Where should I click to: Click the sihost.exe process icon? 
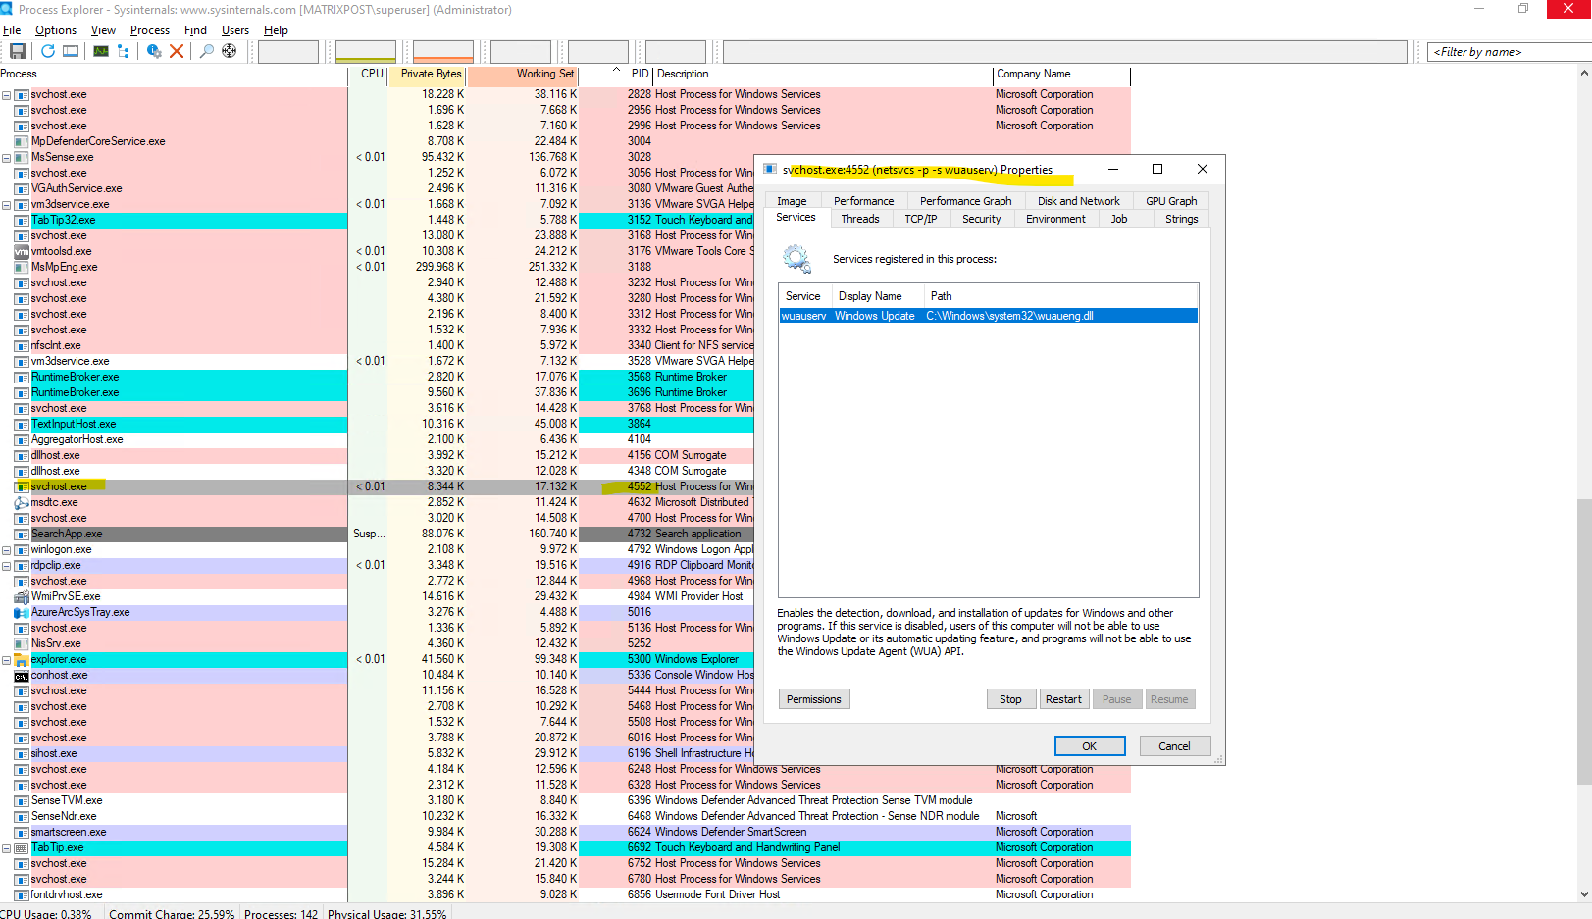[22, 753]
